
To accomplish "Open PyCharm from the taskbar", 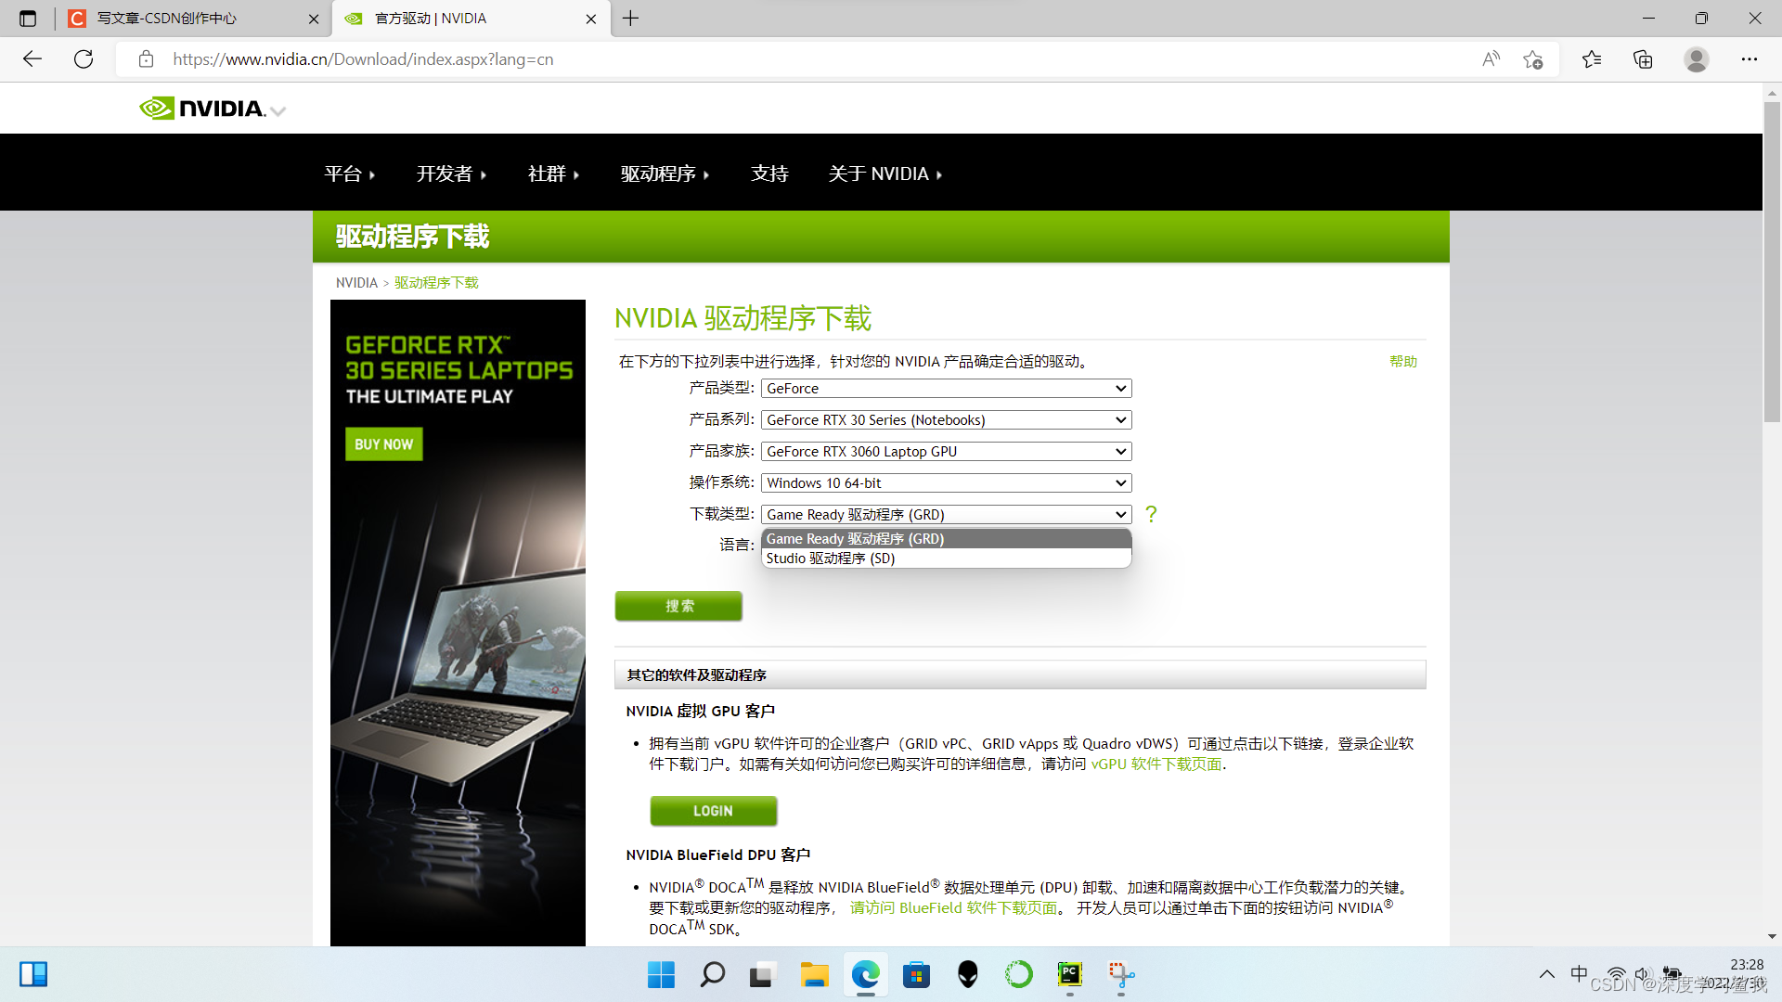I will click(1069, 975).
